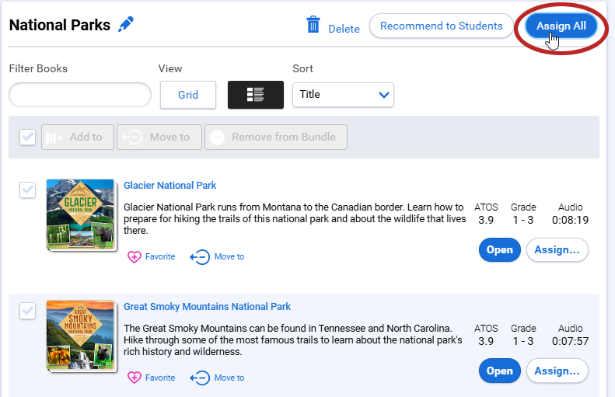Viewport: 615px width, 397px height.
Task: Switch to Grid view
Action: (x=188, y=95)
